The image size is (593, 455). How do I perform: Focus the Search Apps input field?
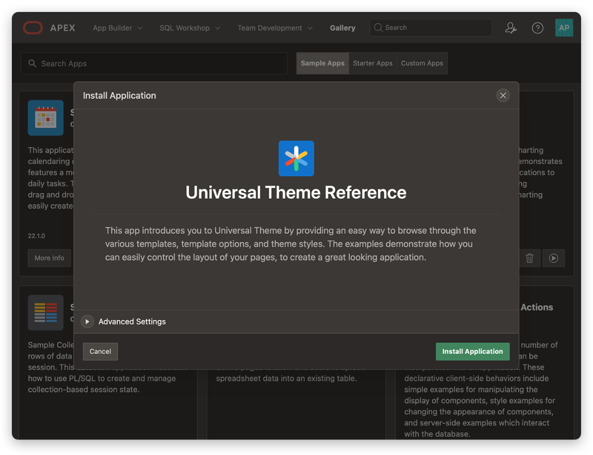pos(158,63)
